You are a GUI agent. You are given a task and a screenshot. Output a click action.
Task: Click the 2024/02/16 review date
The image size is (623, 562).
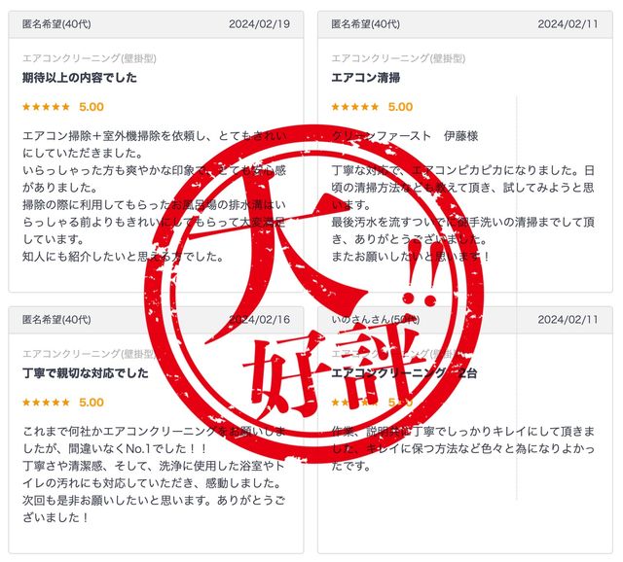pyautogui.click(x=259, y=320)
